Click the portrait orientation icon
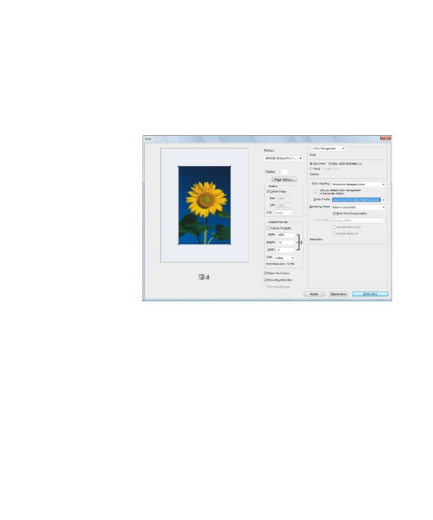Viewport: 433px width, 520px height. [x=201, y=277]
